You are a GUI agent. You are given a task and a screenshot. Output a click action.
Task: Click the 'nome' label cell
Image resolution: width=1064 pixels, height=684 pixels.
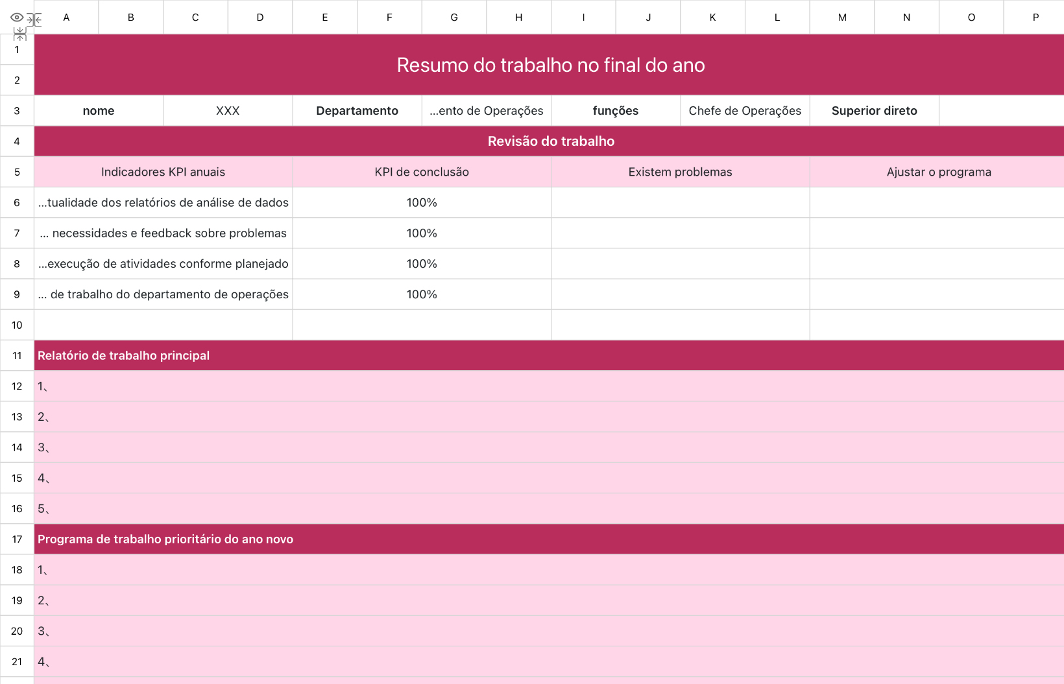[x=99, y=111]
